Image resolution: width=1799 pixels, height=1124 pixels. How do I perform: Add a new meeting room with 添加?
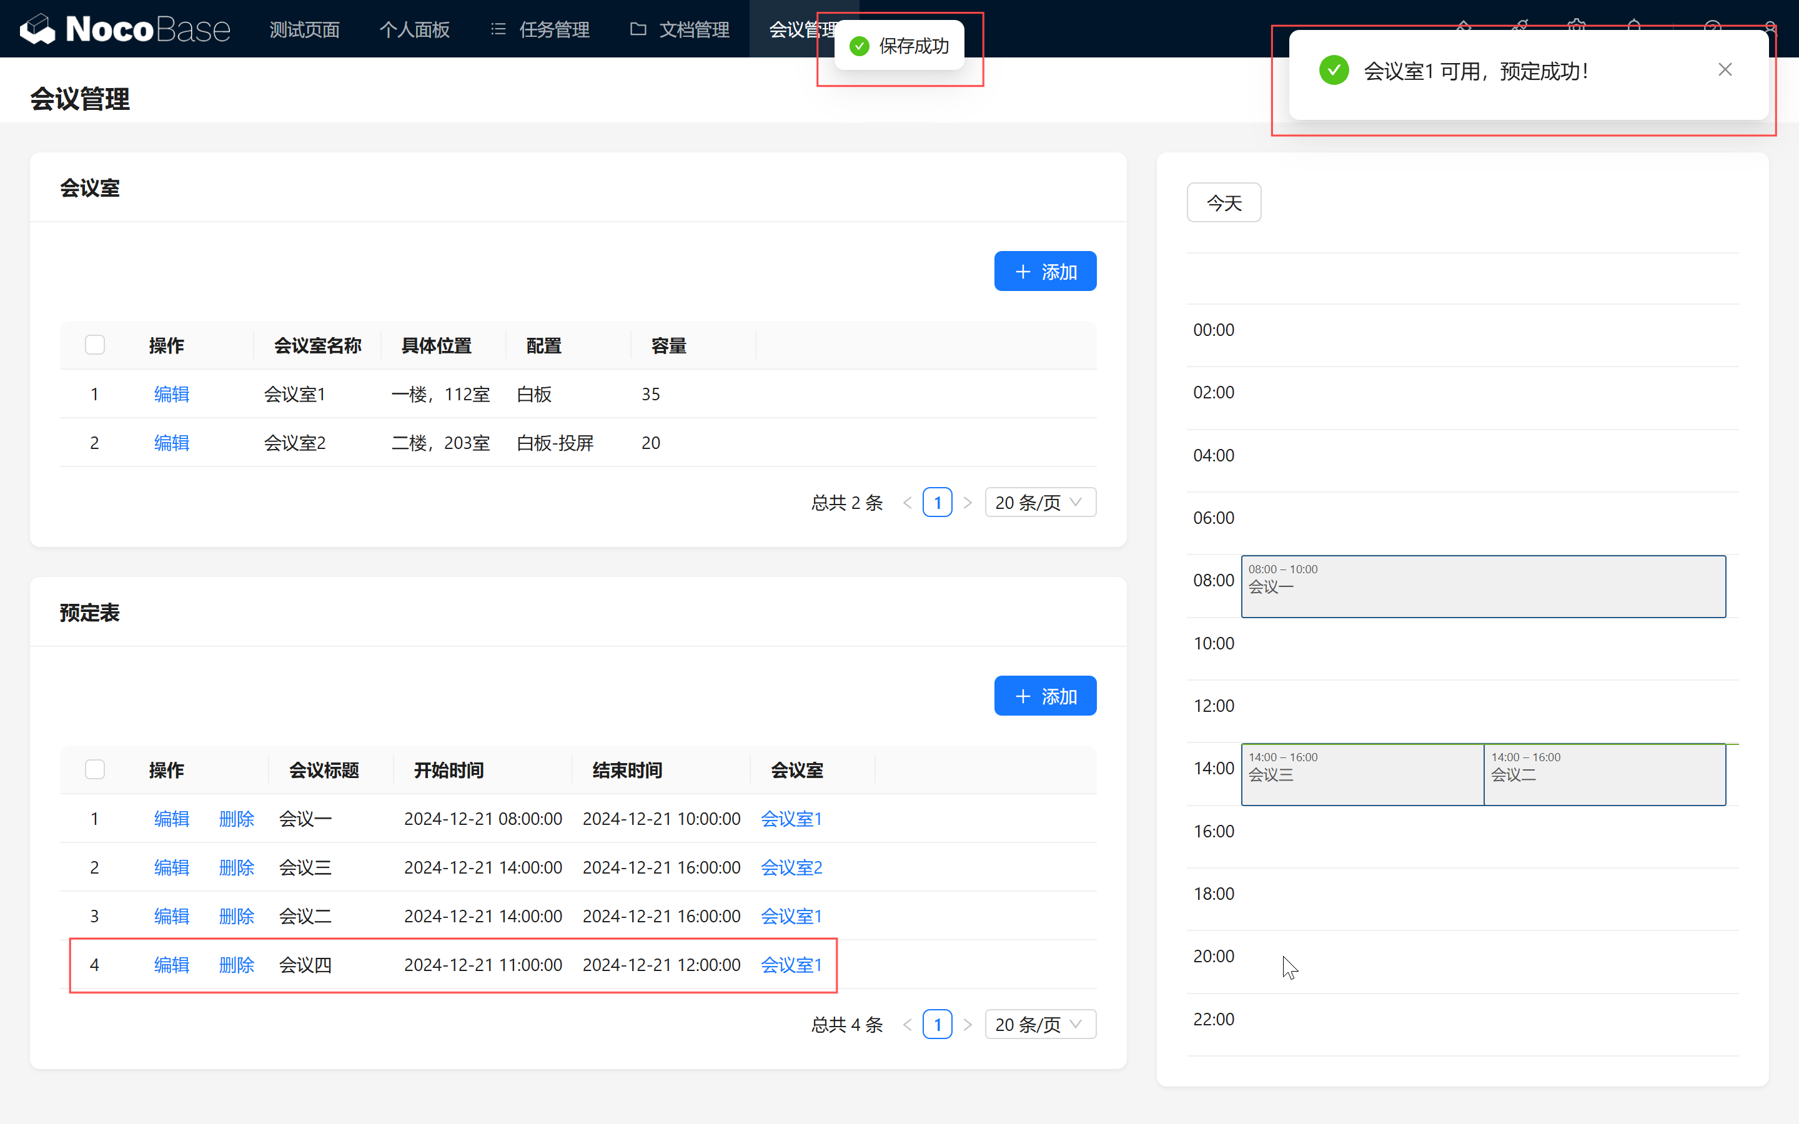1044,272
